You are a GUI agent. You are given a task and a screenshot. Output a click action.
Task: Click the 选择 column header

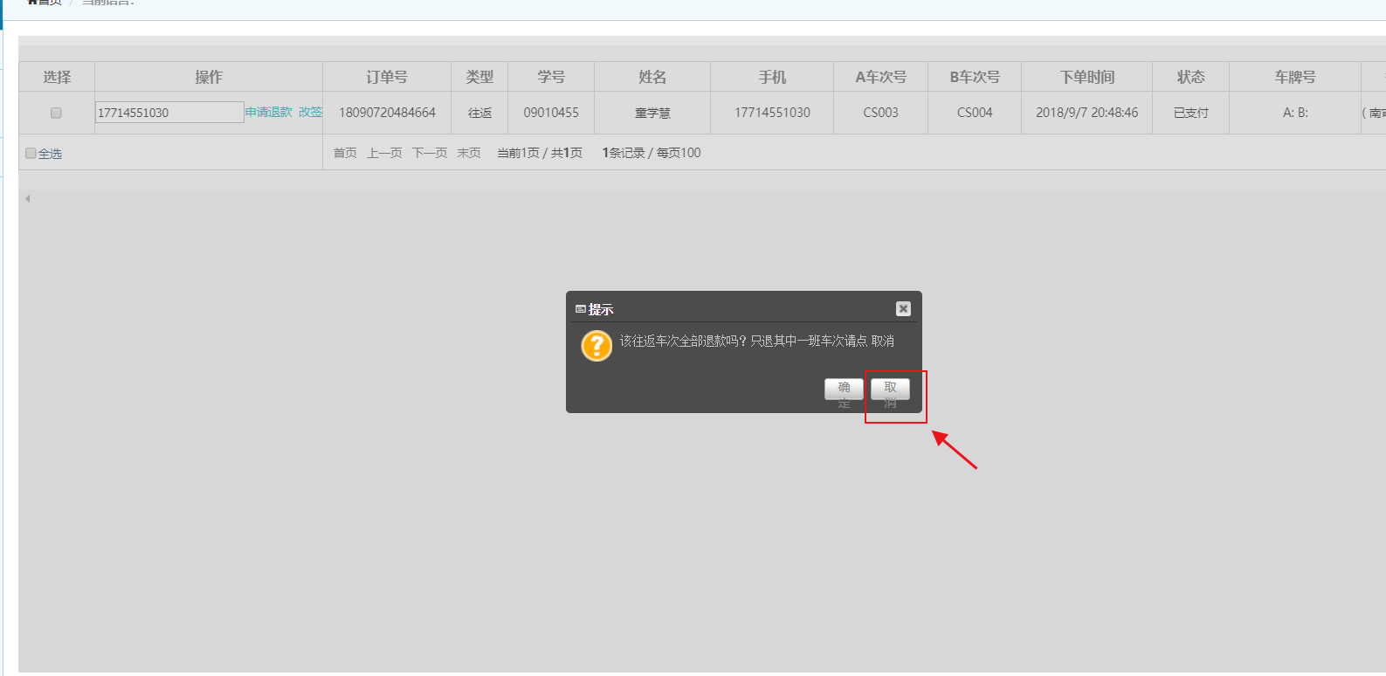57,77
